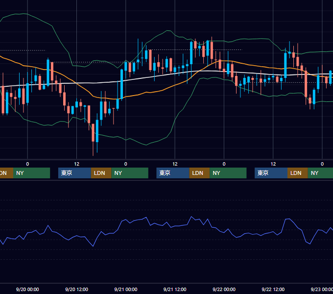The width and height of the screenshot is (333, 294).
Task: Click the '9/22 12:00' time axis label
Action: point(273,289)
